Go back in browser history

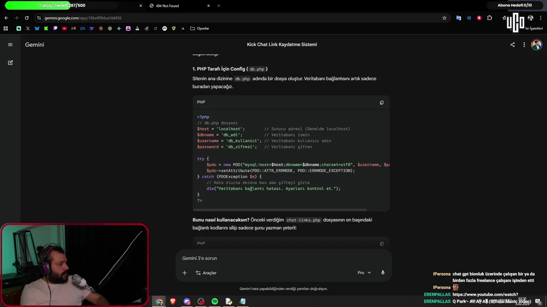pos(6,18)
